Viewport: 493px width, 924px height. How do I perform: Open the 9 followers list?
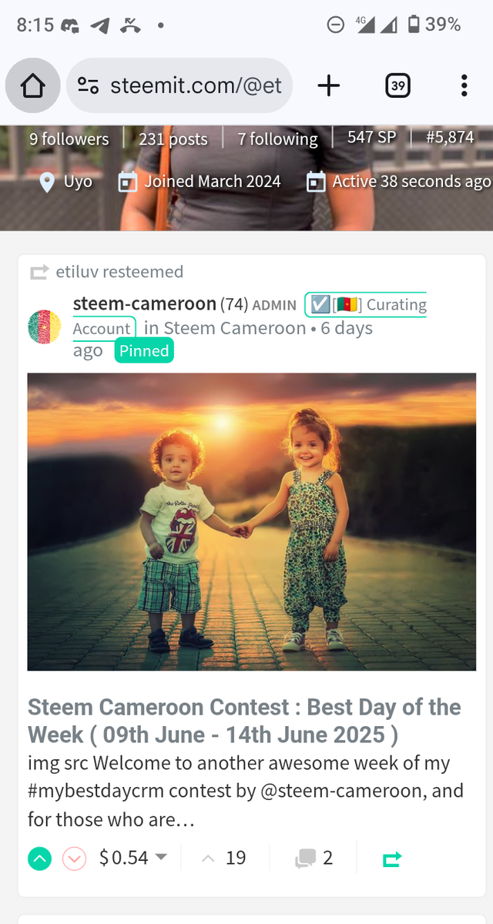[69, 139]
